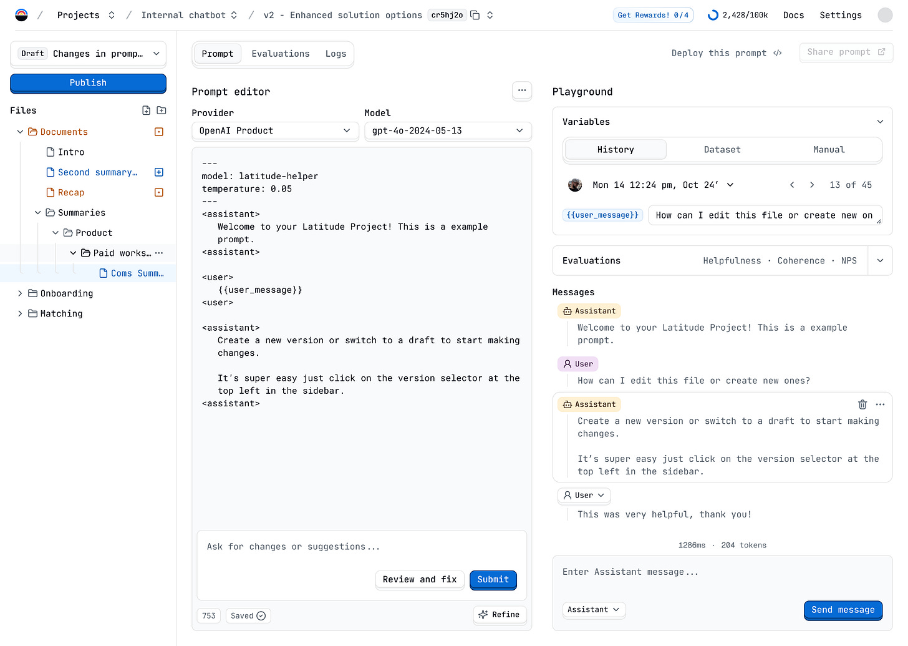The width and height of the screenshot is (908, 646).
Task: Go to the next history log
Action: click(812, 185)
